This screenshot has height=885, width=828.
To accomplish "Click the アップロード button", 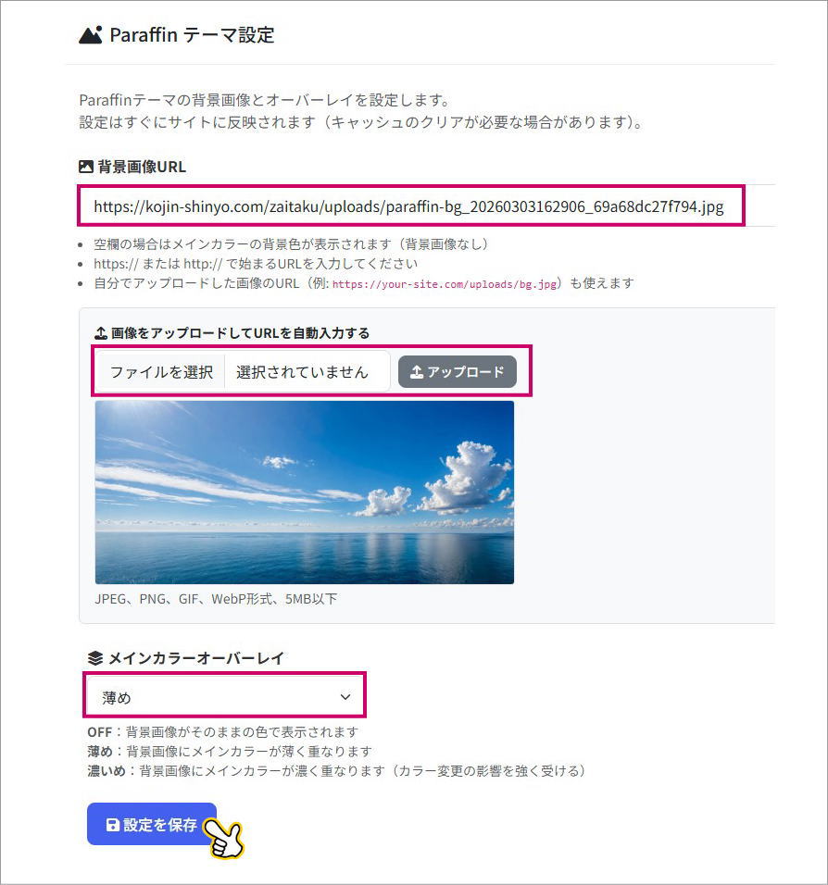I will tap(457, 372).
